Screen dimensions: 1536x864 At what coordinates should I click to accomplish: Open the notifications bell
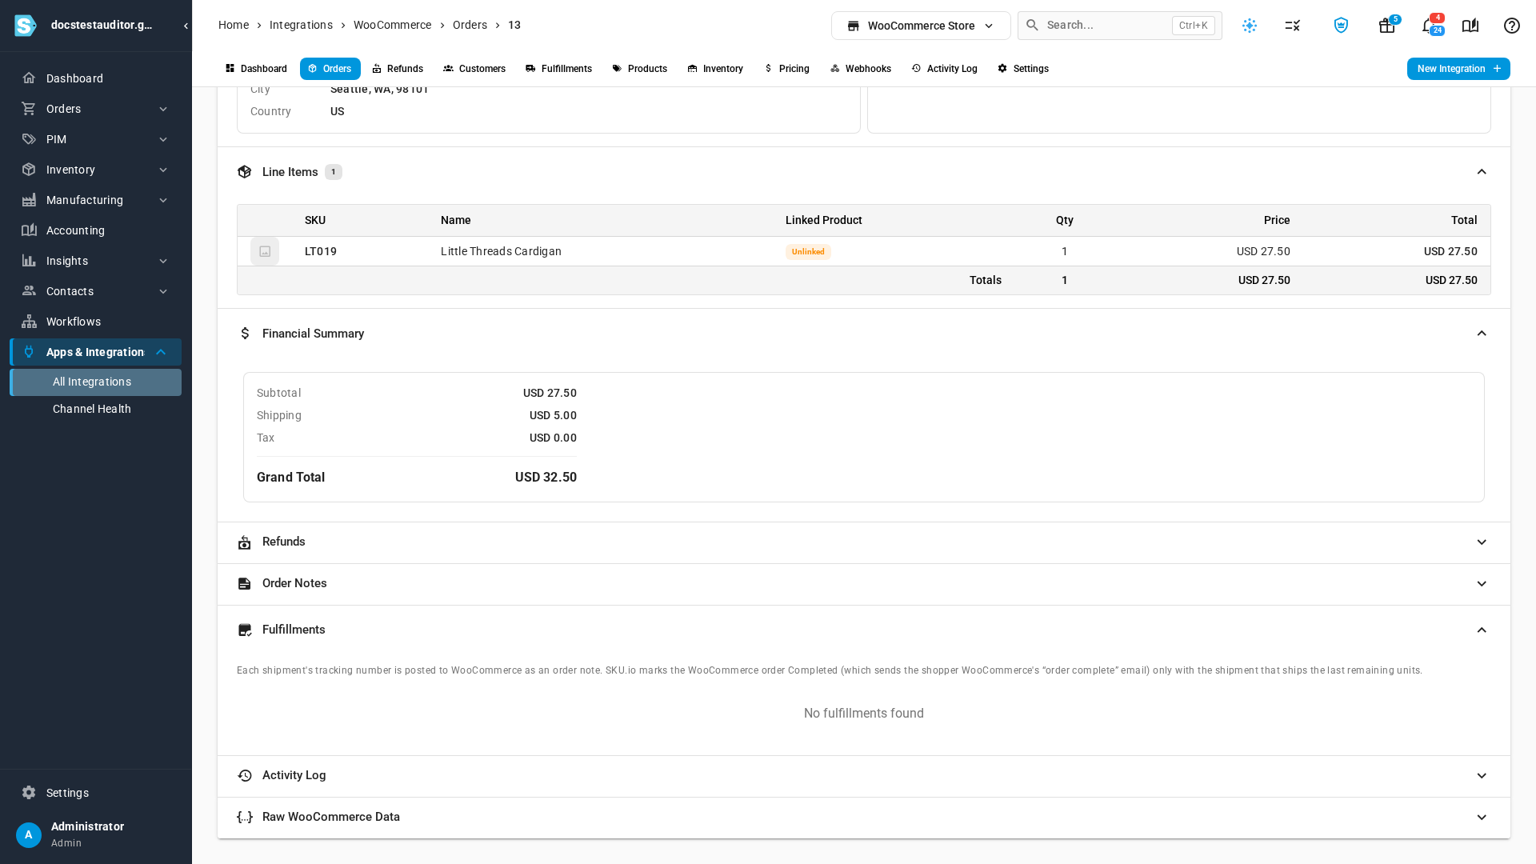[1429, 26]
